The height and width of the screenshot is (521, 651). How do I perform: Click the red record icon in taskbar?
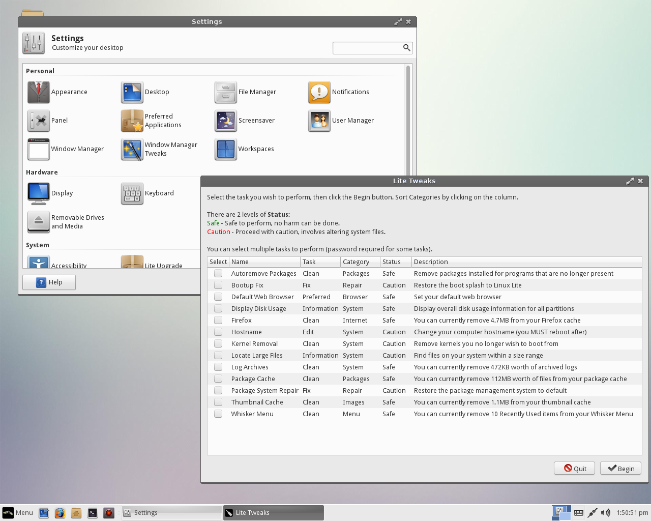pos(109,513)
